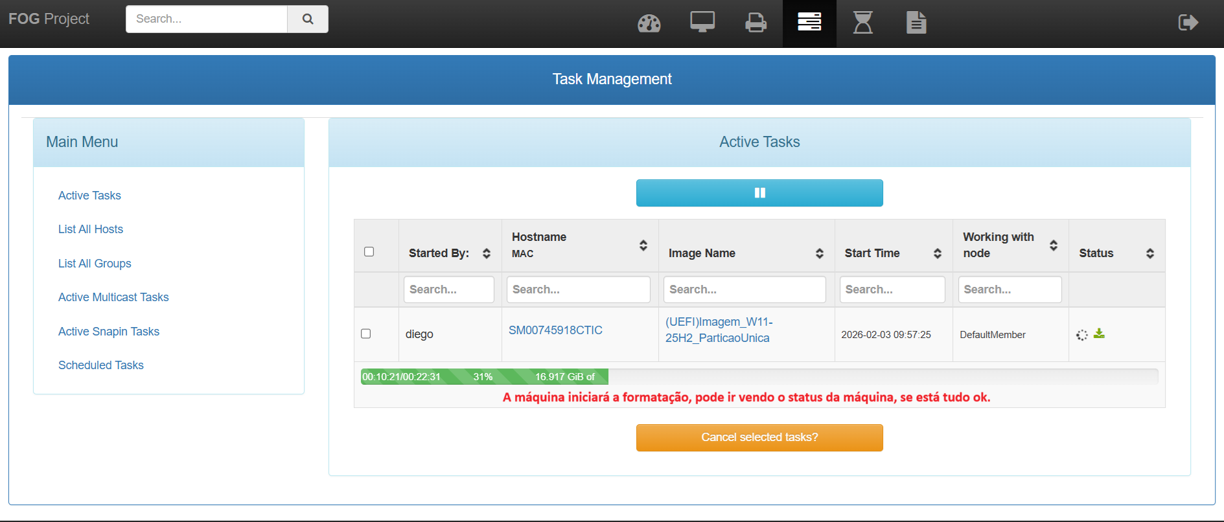Click the Cancel selected tasks? button
This screenshot has width=1224, height=522.
[x=759, y=438]
